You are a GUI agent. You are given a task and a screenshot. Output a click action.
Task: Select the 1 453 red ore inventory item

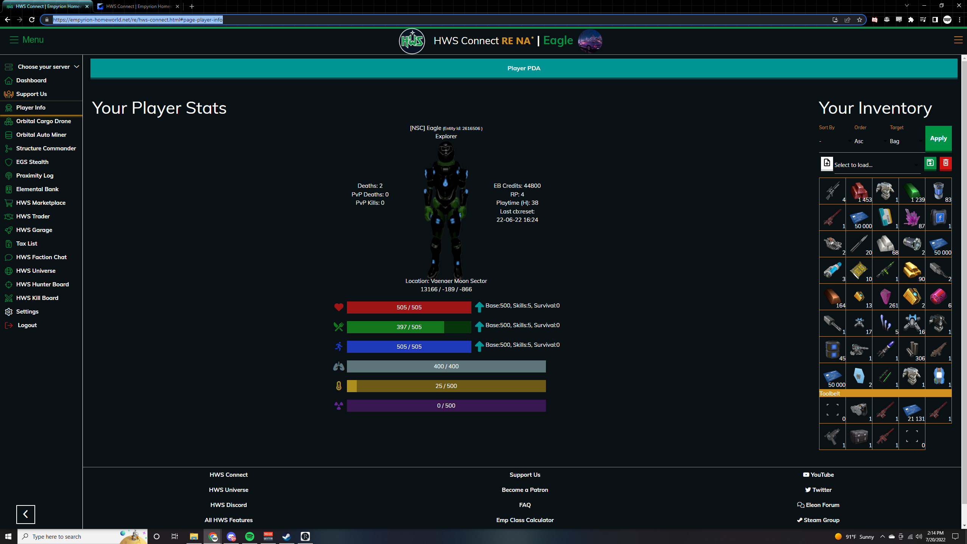[x=859, y=191]
